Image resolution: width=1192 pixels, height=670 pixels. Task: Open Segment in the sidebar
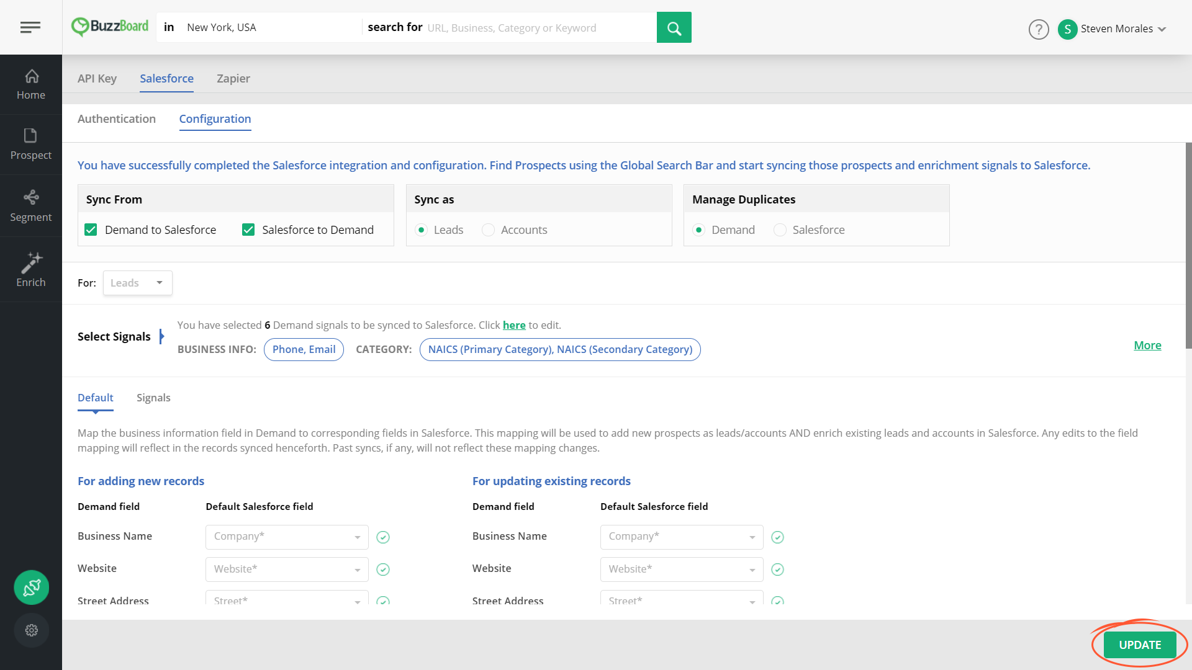[x=31, y=206]
